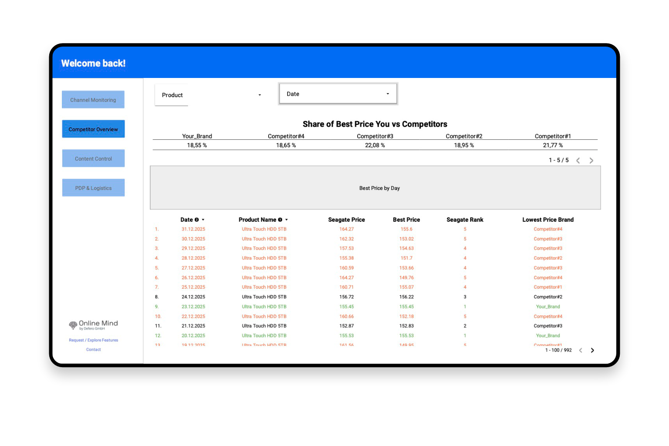669x446 pixels.
Task: Click the 21,77 % share value
Action: pos(553,145)
